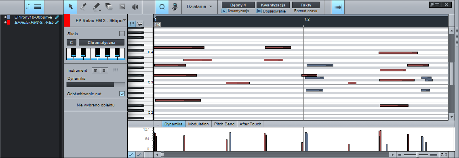Toggle visibility dot of EPRelaxFM3 track

pyautogui.click(x=5, y=22)
